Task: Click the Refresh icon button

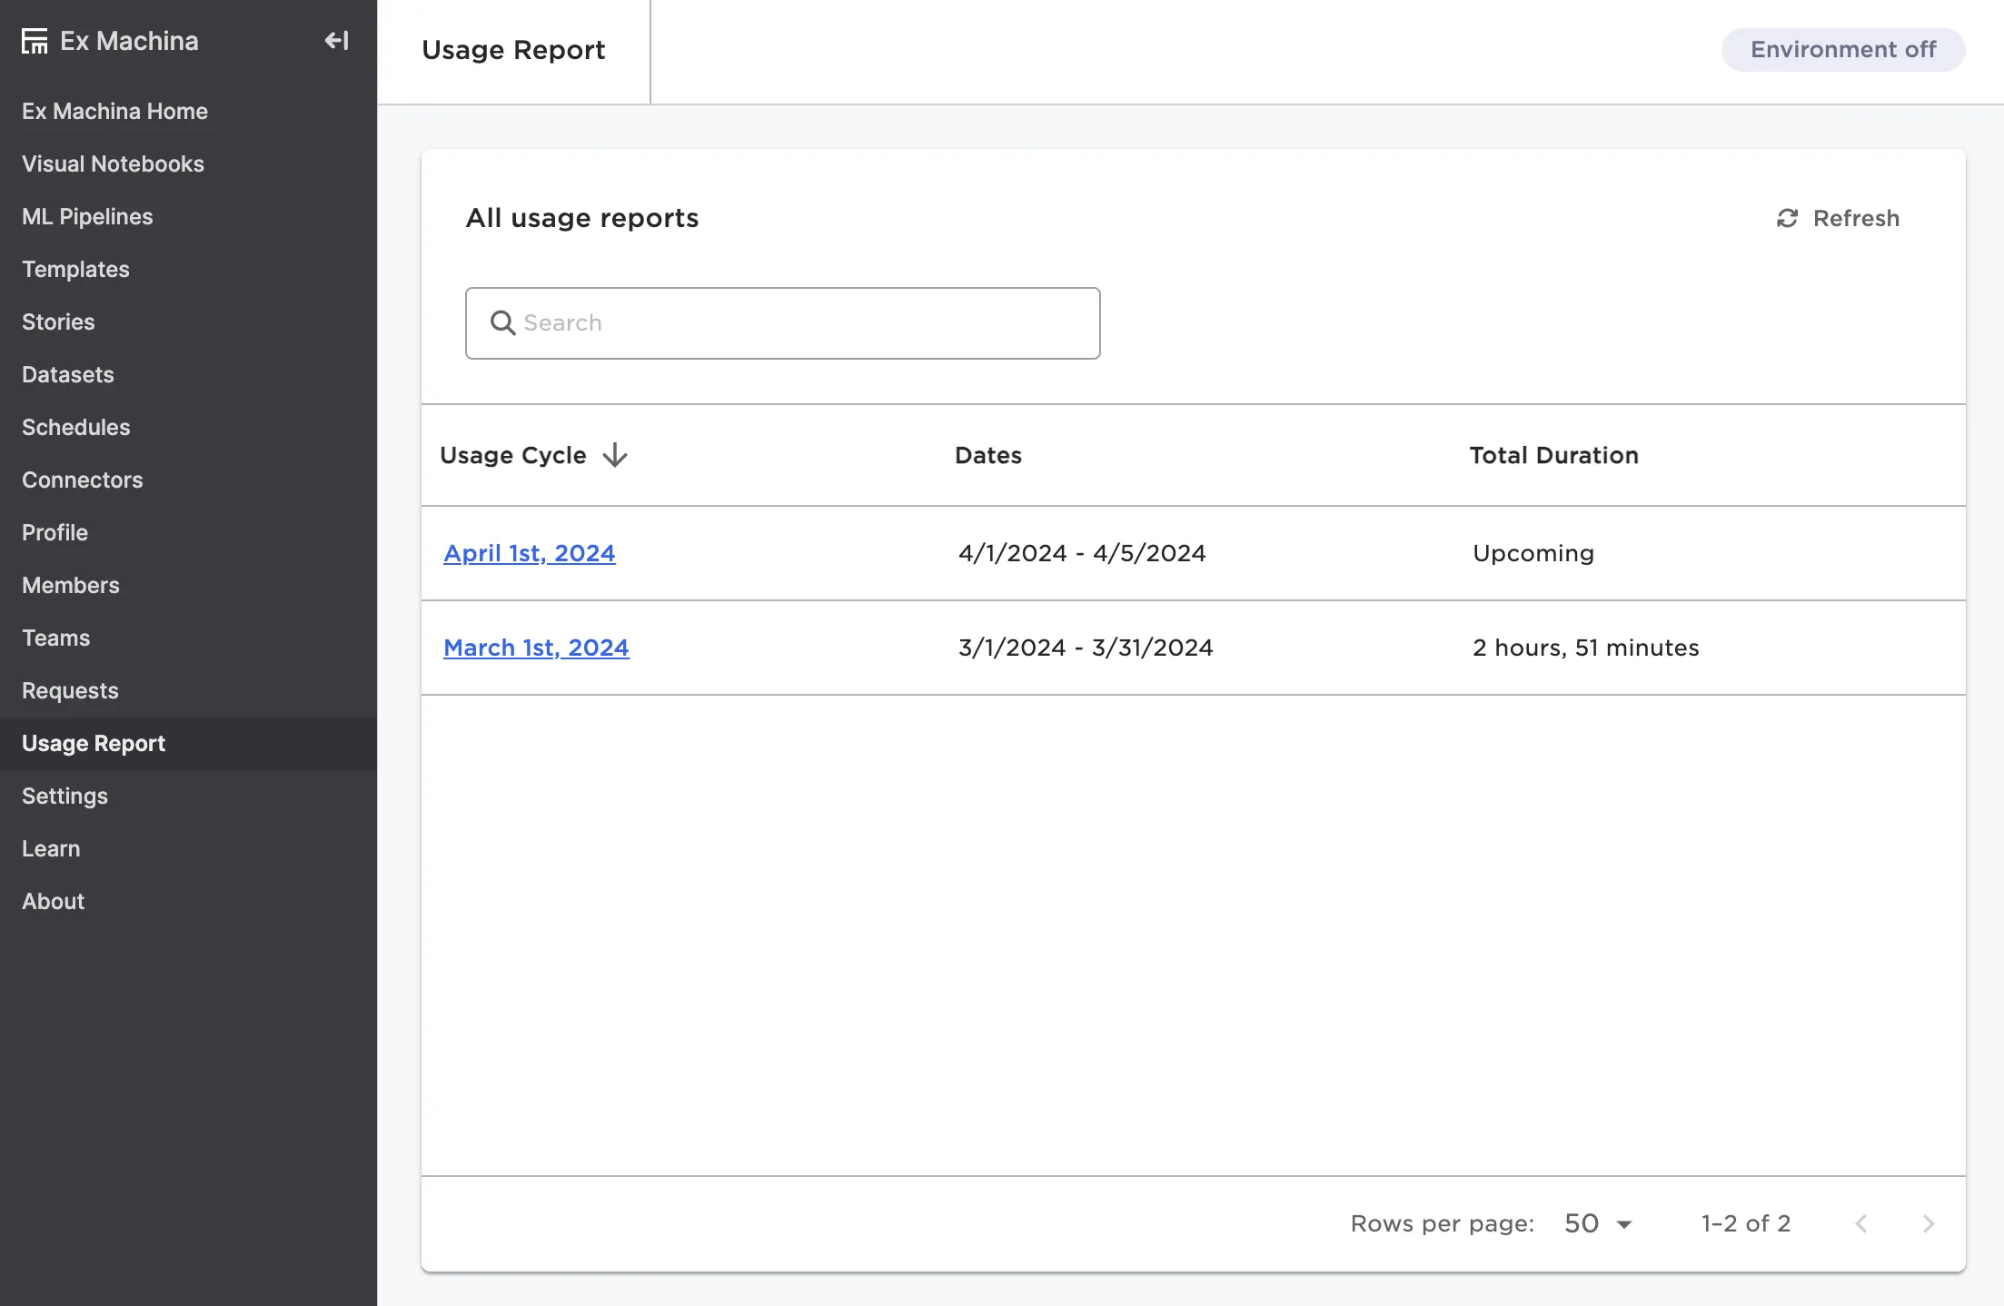Action: click(x=1787, y=219)
